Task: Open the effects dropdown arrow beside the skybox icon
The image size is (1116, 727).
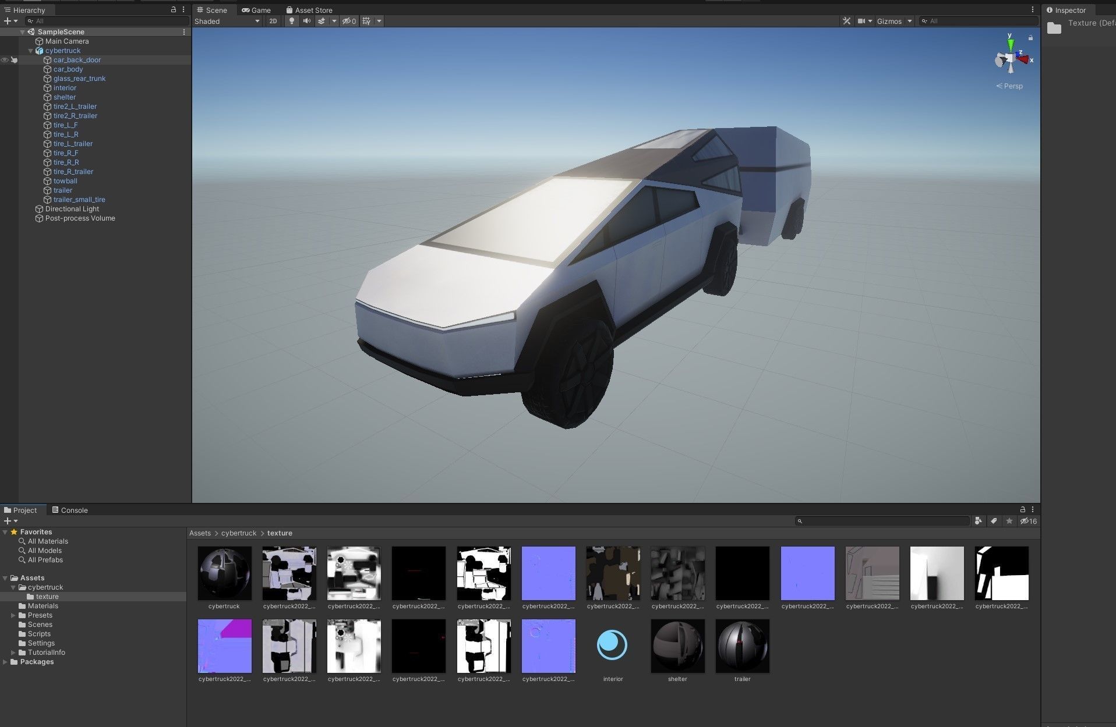Action: [x=334, y=21]
